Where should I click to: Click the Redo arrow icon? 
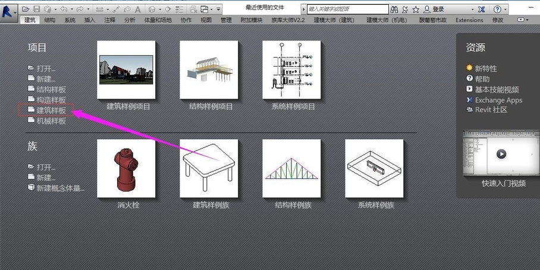[x=80, y=9]
